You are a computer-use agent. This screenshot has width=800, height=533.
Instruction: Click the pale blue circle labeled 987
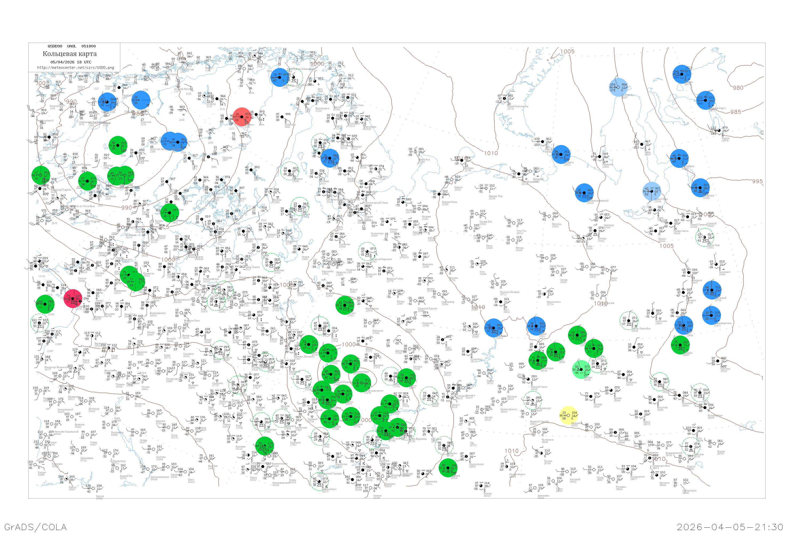(x=652, y=191)
